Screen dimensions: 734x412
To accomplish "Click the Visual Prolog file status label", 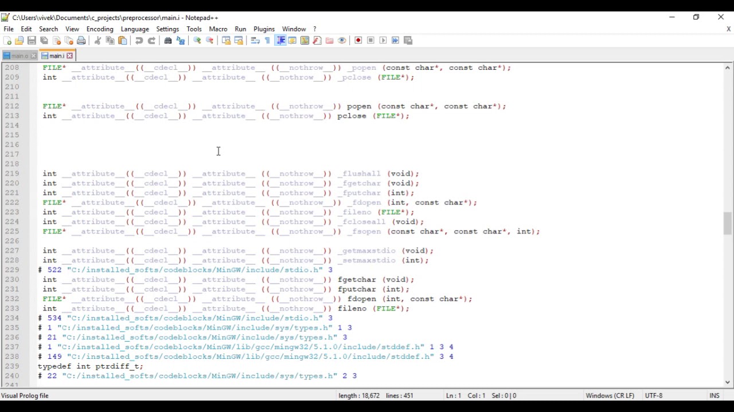I will click(x=25, y=395).
